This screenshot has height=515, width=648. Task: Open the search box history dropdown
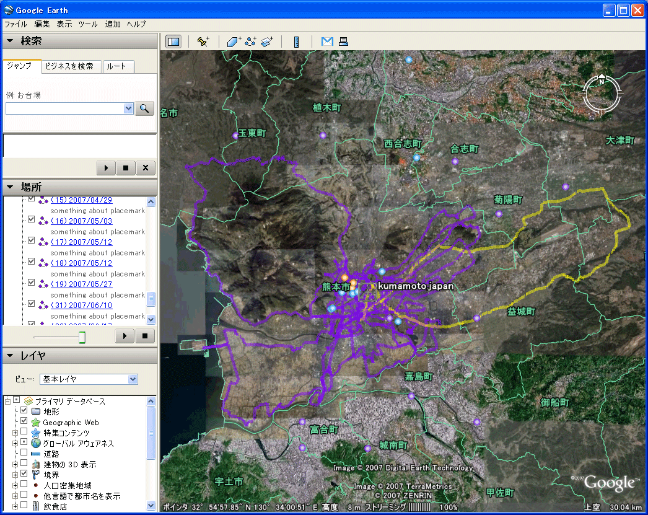coord(128,108)
